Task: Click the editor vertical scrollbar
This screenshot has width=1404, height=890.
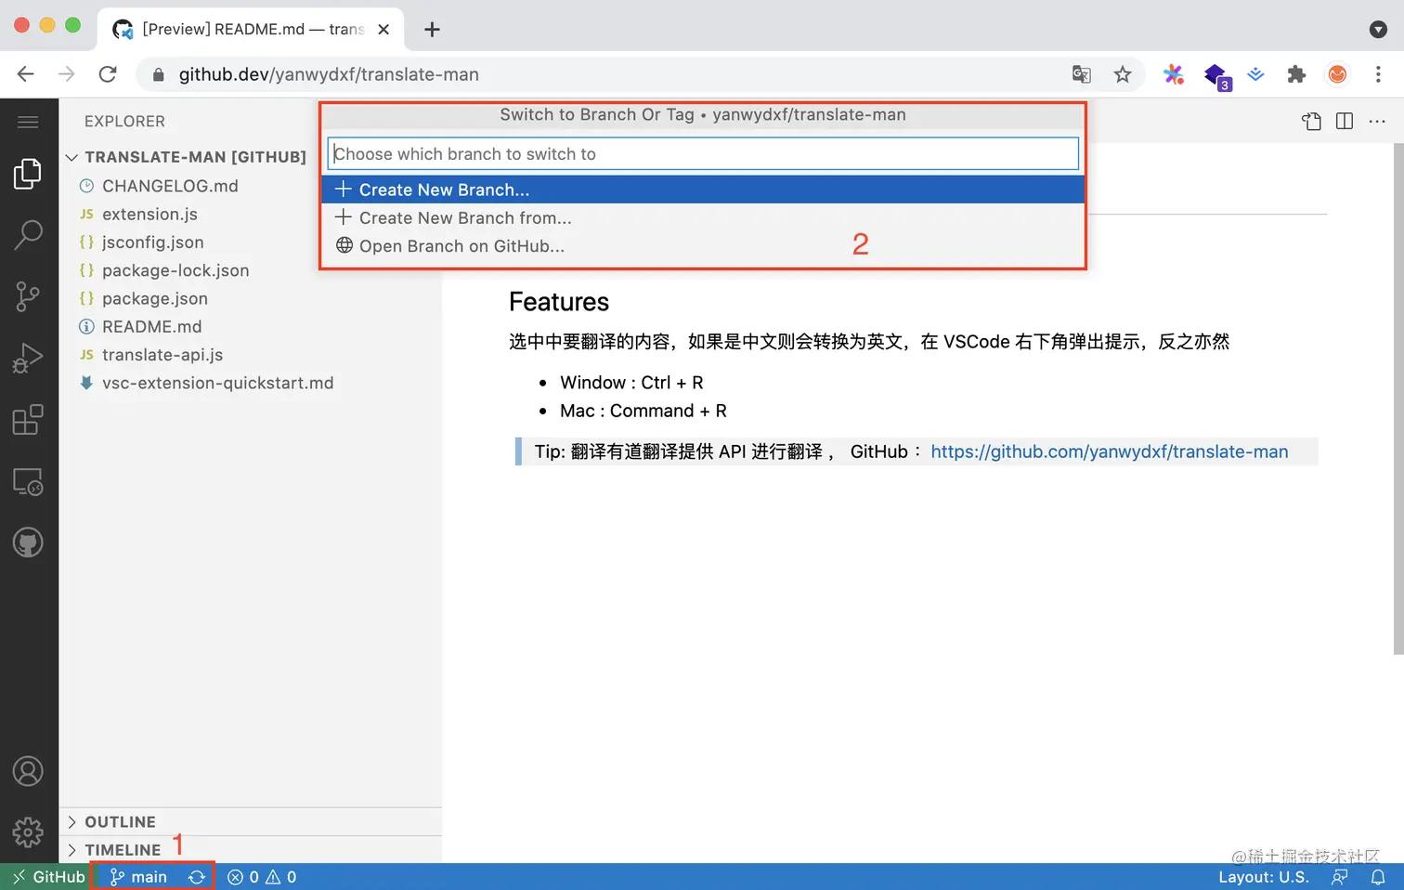Action: [1398, 399]
